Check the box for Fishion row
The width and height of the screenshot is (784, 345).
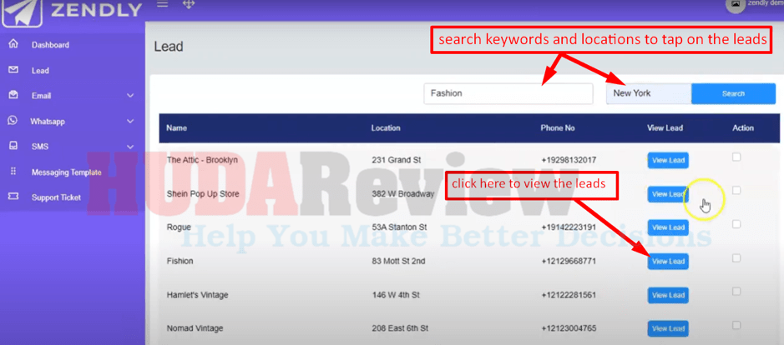pos(736,257)
